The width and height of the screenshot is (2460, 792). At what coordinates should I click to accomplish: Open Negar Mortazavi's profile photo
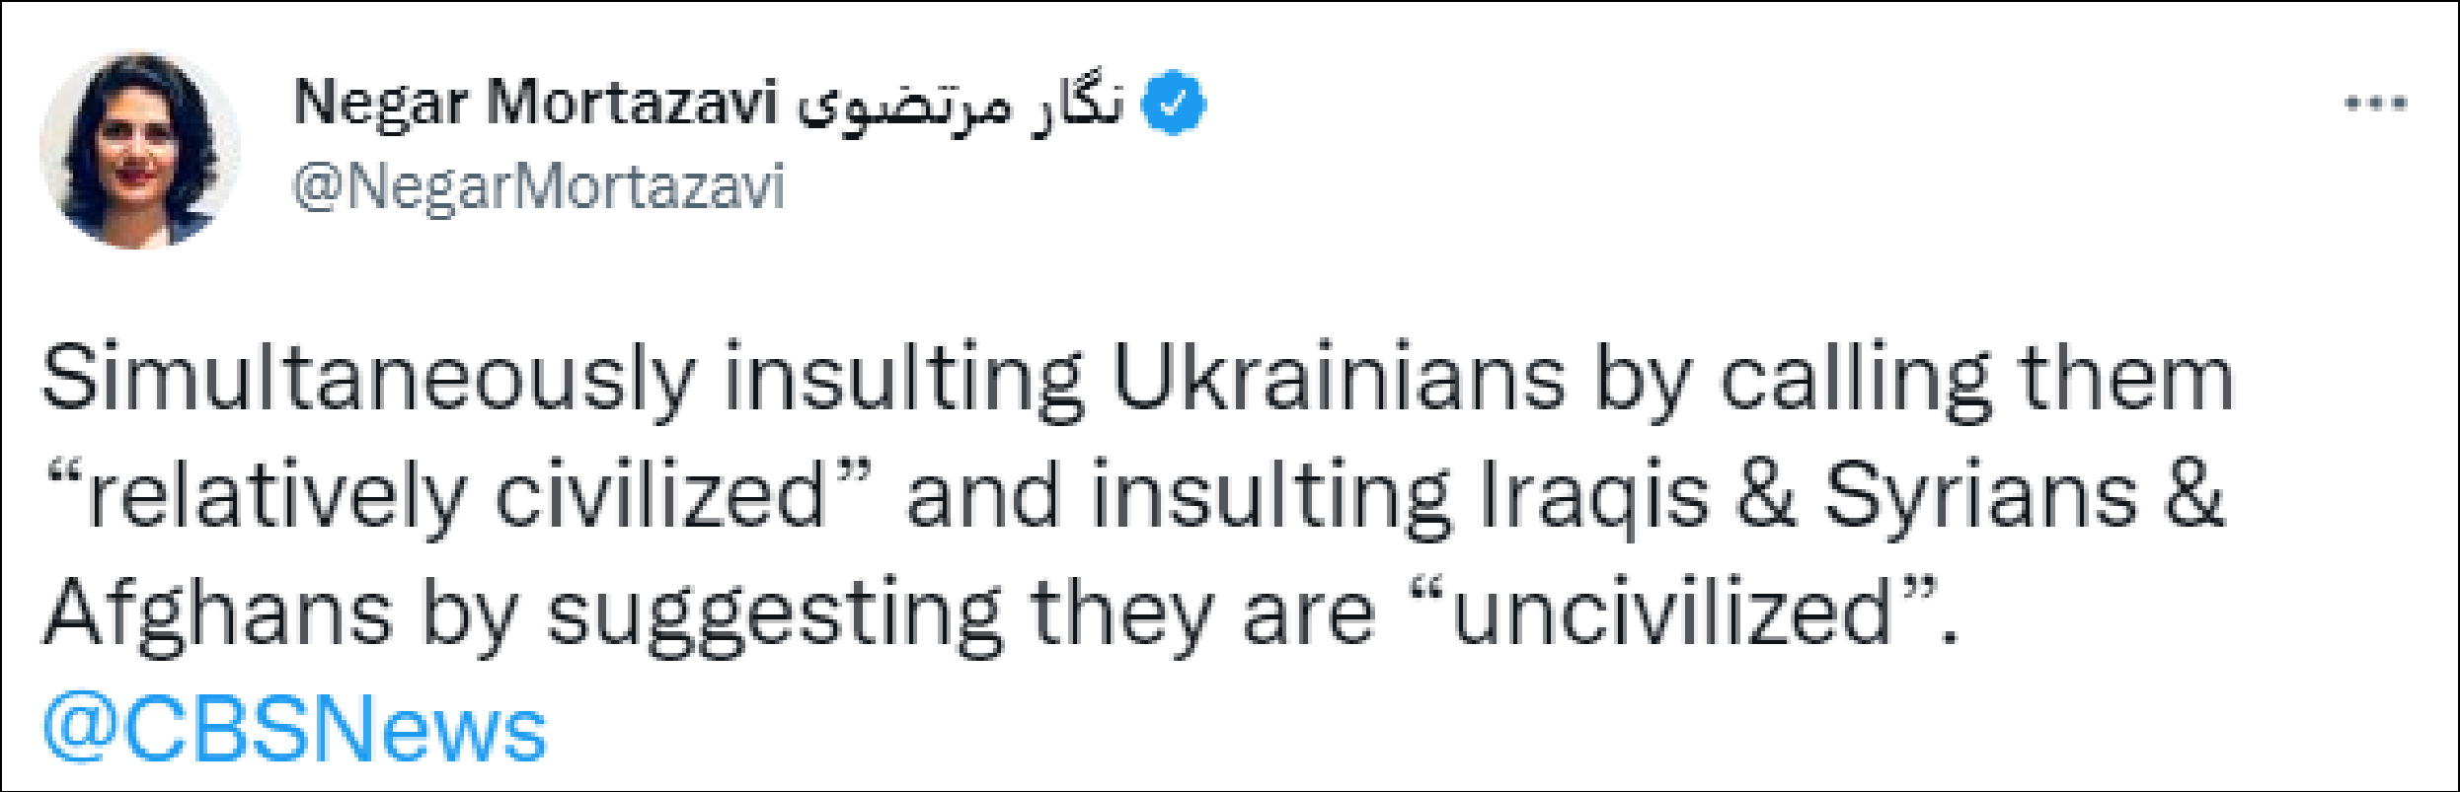139,150
